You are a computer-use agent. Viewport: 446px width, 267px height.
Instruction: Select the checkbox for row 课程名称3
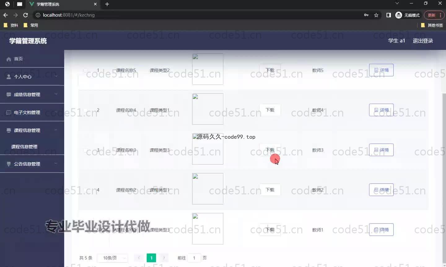pos(85,150)
